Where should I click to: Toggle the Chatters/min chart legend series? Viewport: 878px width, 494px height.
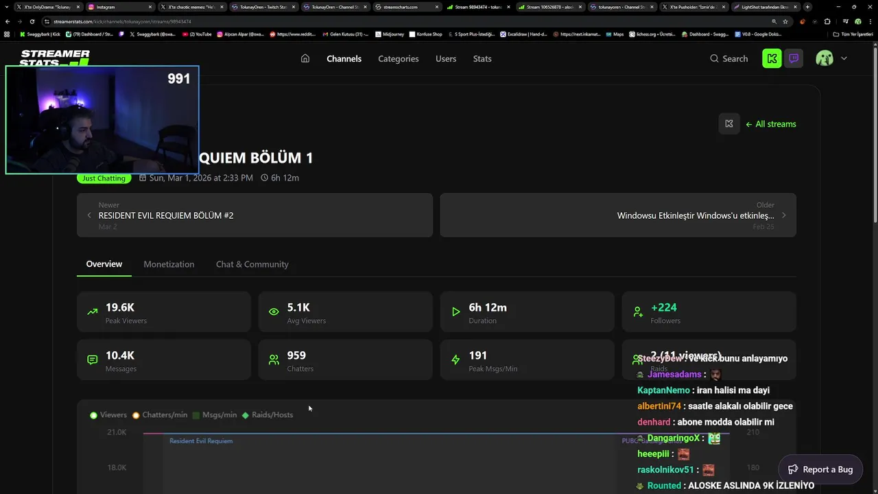tap(160, 415)
